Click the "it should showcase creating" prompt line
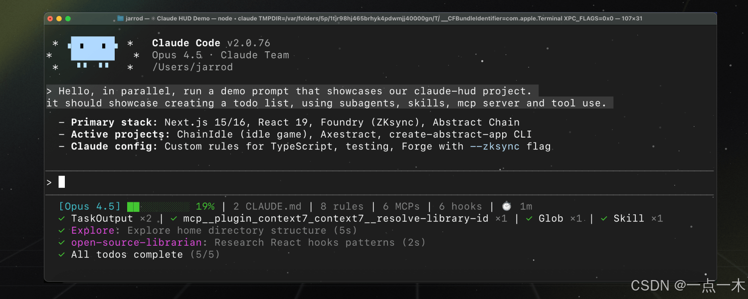The image size is (748, 299). [x=327, y=103]
